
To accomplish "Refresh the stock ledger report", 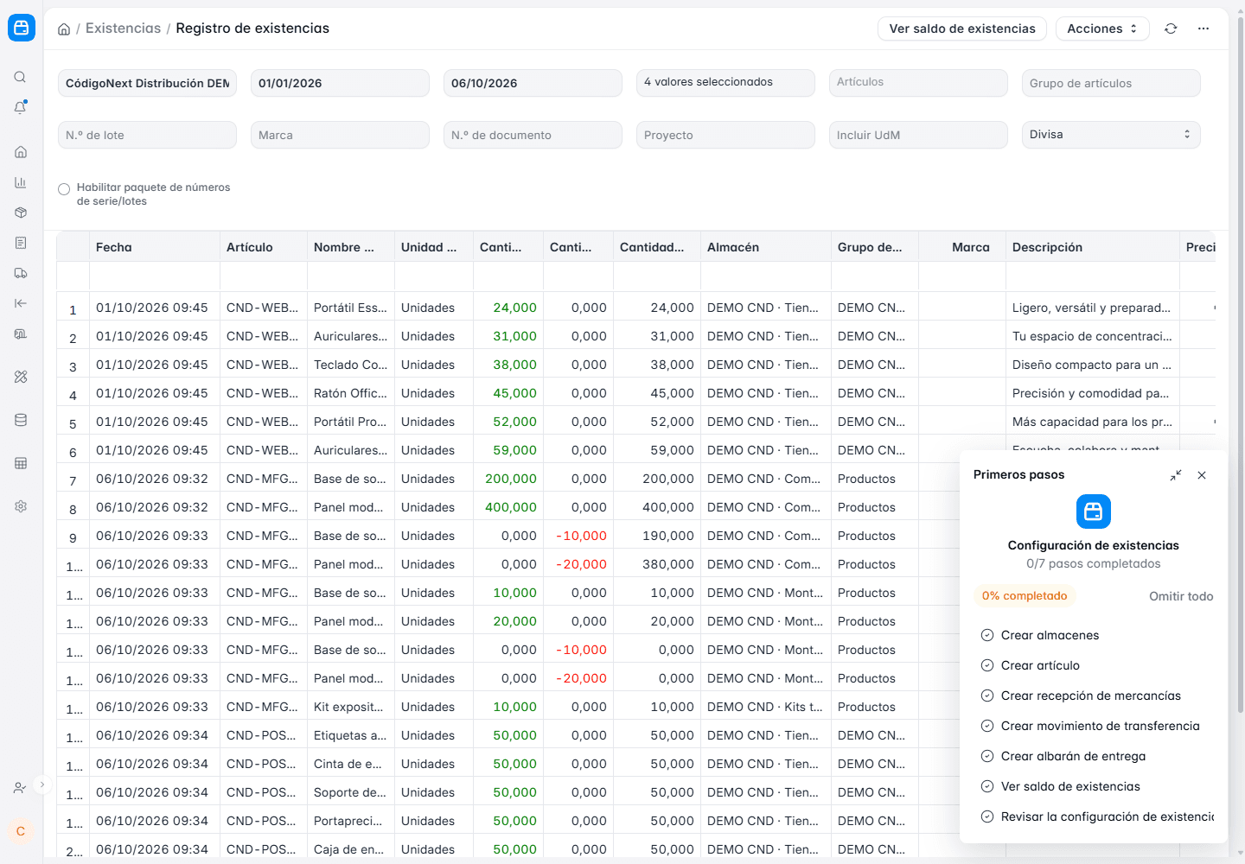I will [x=1171, y=29].
